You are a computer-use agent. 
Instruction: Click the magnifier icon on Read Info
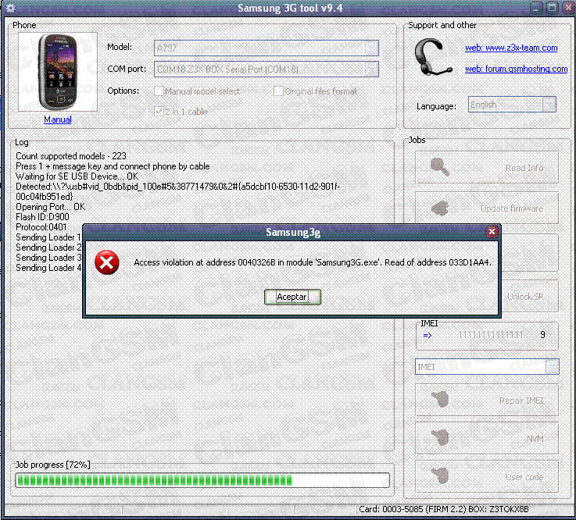tap(440, 167)
